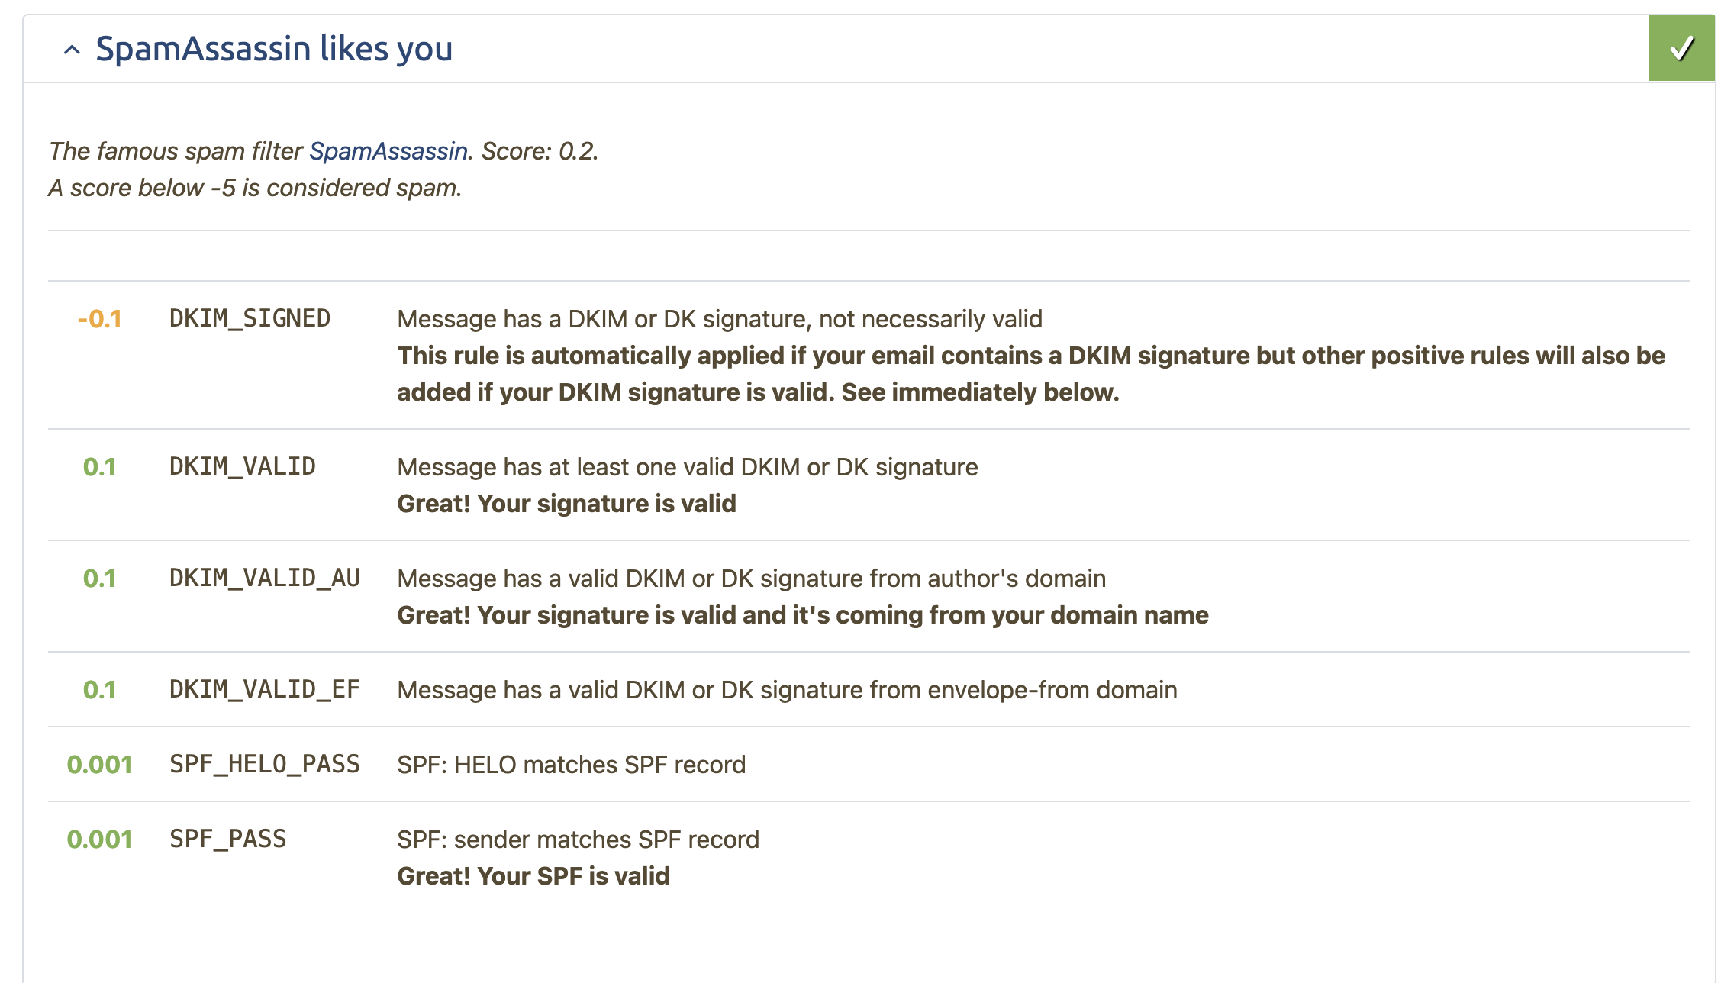Click the SPF_PASS rule name
Image resolution: width=1734 pixels, height=983 pixels.
point(227,839)
